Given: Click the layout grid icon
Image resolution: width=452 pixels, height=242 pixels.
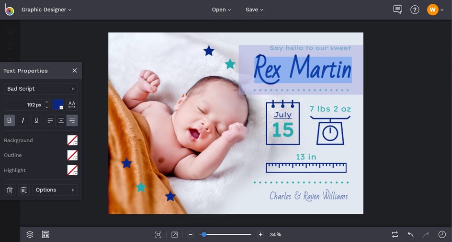Looking at the screenshot, I should coord(45,234).
